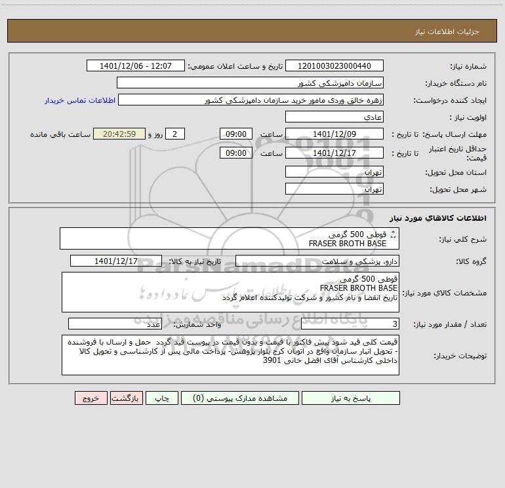This screenshot has height=488, width=505.
Task: Click the text 'ساعت باقی مانده'
Action: click(x=60, y=134)
